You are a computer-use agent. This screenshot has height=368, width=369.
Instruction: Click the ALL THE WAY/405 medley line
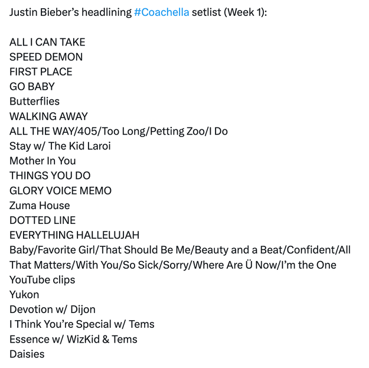[x=118, y=131]
